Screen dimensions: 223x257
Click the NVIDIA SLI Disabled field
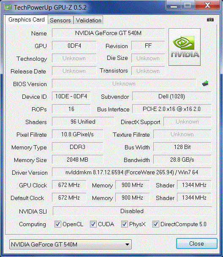[x=132, y=211]
